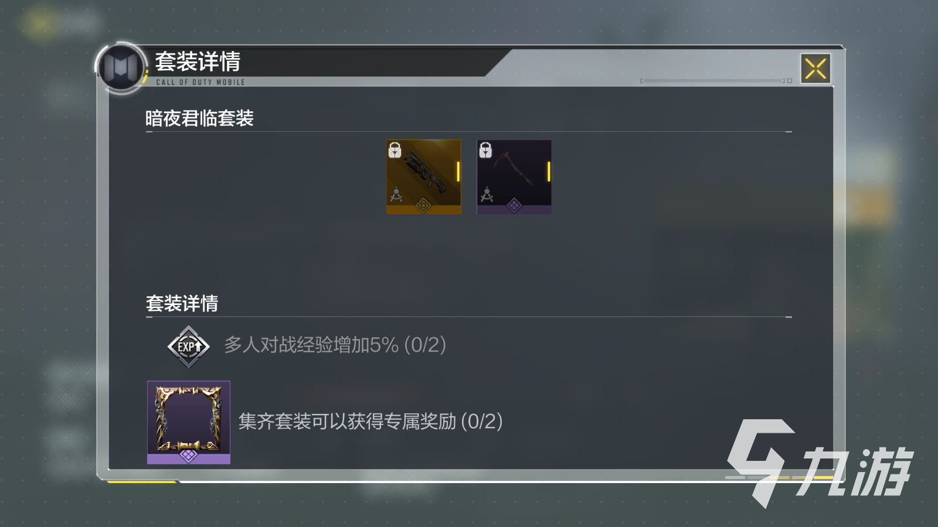This screenshot has width=938, height=527.
Task: Click the purple diamond badge under the frame reward
Action: tap(188, 456)
